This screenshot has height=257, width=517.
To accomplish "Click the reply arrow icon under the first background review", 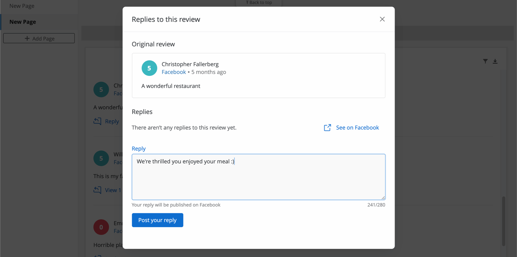I will point(97,121).
